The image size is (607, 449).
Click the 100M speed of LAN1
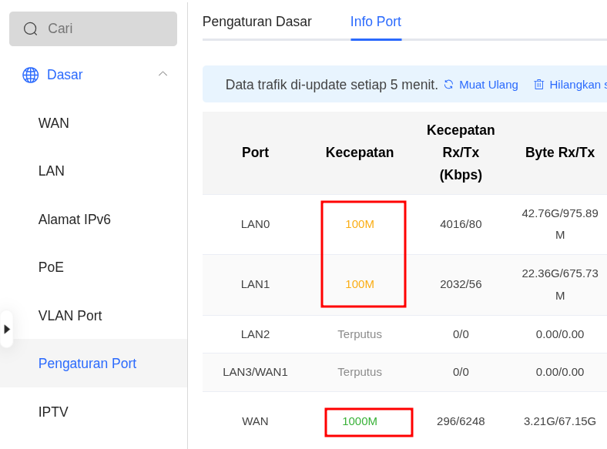(360, 284)
